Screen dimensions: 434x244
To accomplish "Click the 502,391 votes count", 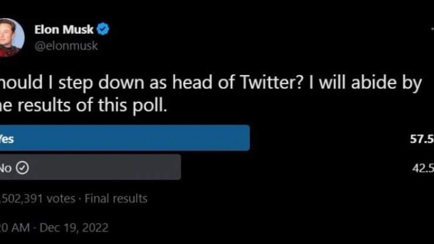I will point(38,198).
